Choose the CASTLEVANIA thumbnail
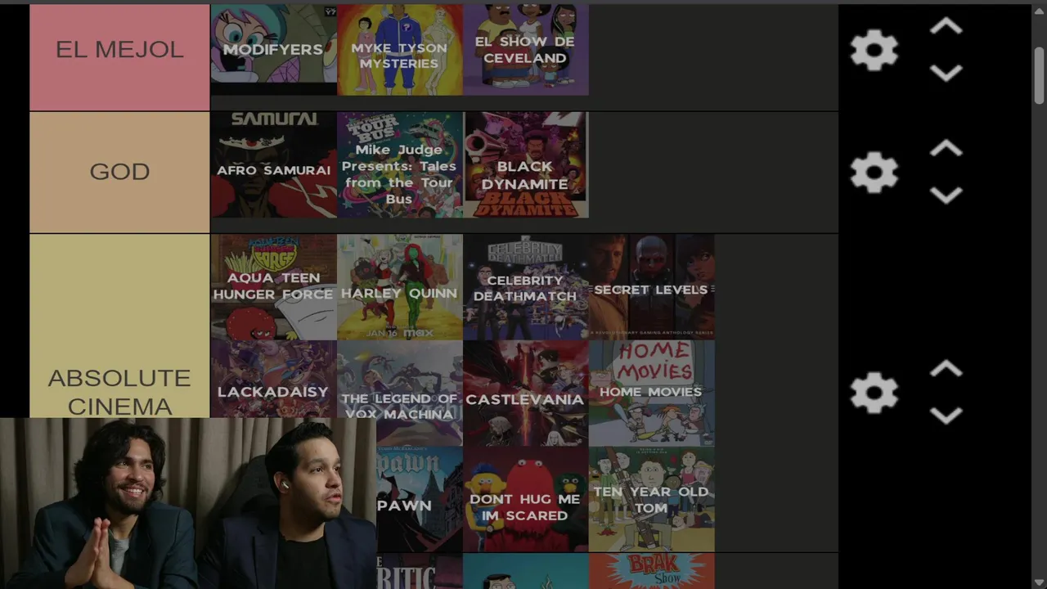The width and height of the screenshot is (1047, 589). pos(526,393)
